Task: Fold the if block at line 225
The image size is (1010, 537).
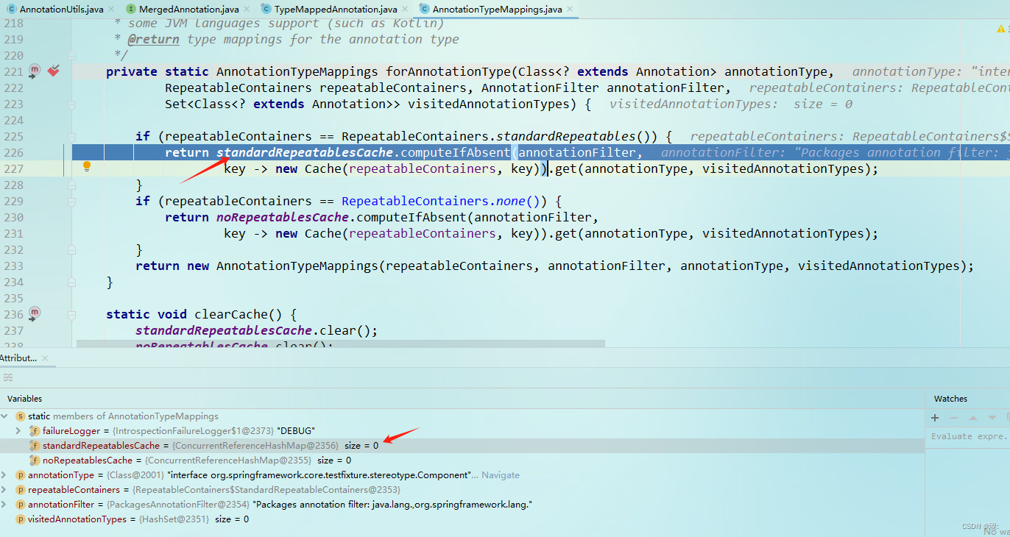Action: coord(71,137)
